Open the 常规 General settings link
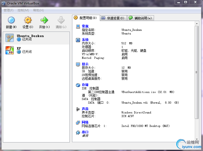The width and height of the screenshot is (203, 151). [x=85, y=26]
